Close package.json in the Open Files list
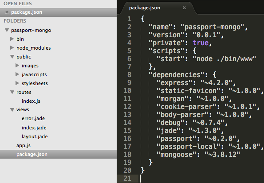Screen dimensions: 264x183 [x=7, y=12]
